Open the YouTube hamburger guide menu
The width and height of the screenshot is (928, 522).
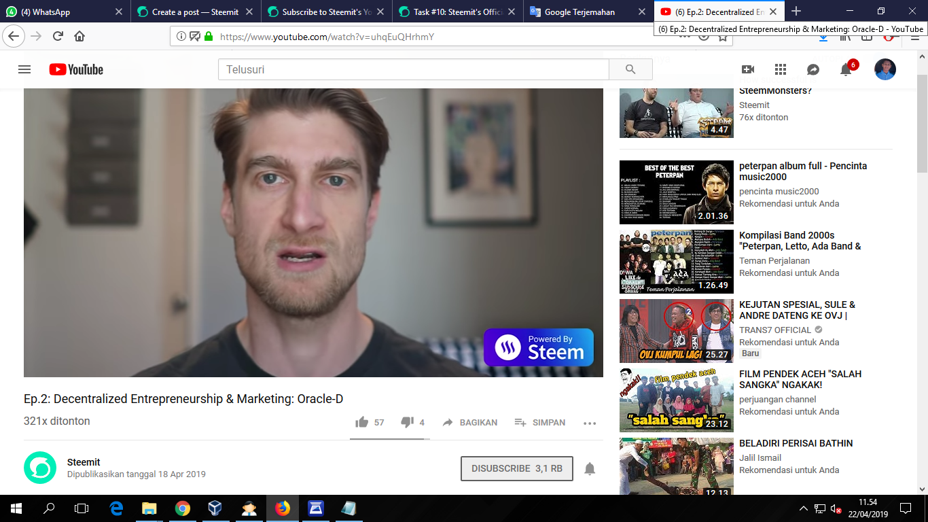(24, 69)
